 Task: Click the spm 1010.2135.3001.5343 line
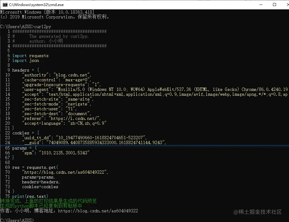click(x=56, y=153)
